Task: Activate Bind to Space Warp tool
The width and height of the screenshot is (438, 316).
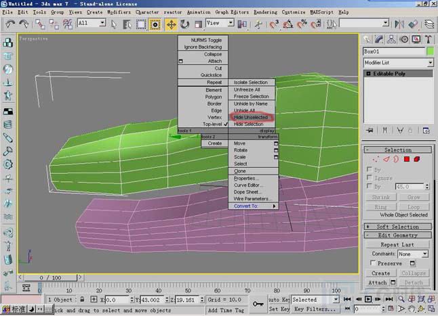Action: click(x=68, y=24)
